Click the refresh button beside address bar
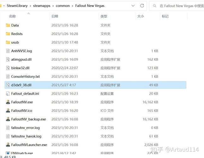This screenshot has height=158, width=204. click(142, 6)
